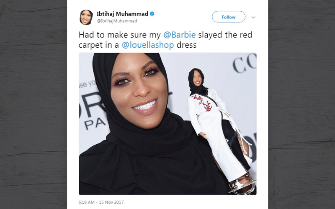Viewport: 335px width, 209px height.
Task: Enlarge the attached tweet photo
Action: [168, 124]
